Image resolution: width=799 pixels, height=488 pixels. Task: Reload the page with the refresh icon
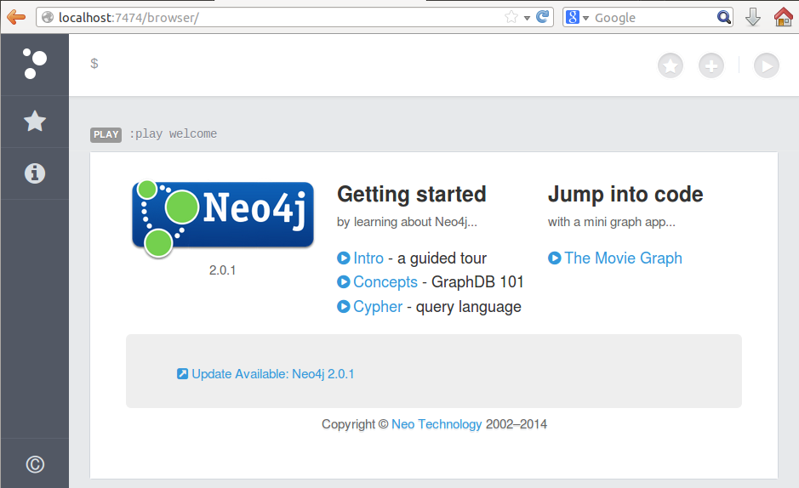[542, 17]
